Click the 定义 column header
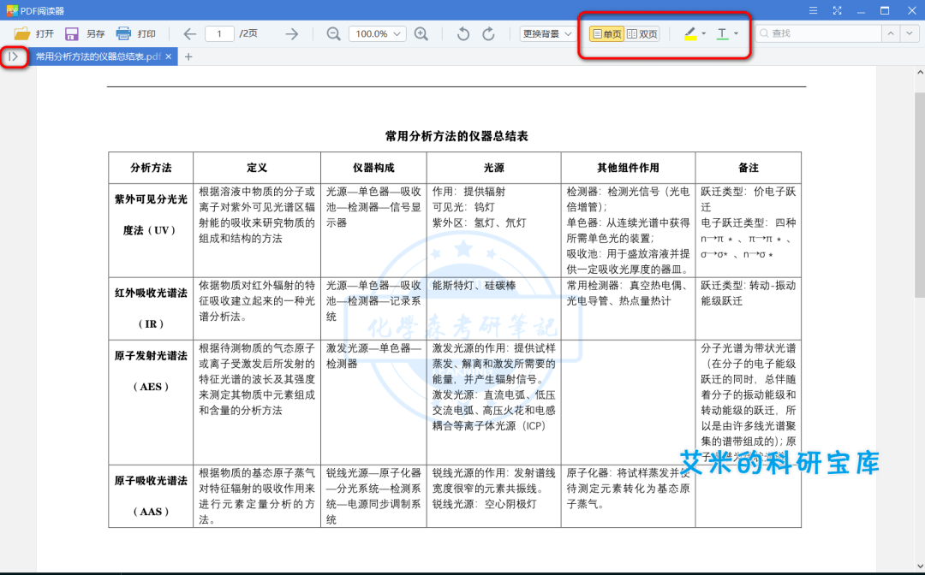 [257, 168]
